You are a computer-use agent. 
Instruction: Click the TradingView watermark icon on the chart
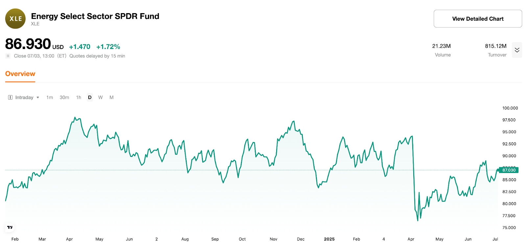pos(10,227)
